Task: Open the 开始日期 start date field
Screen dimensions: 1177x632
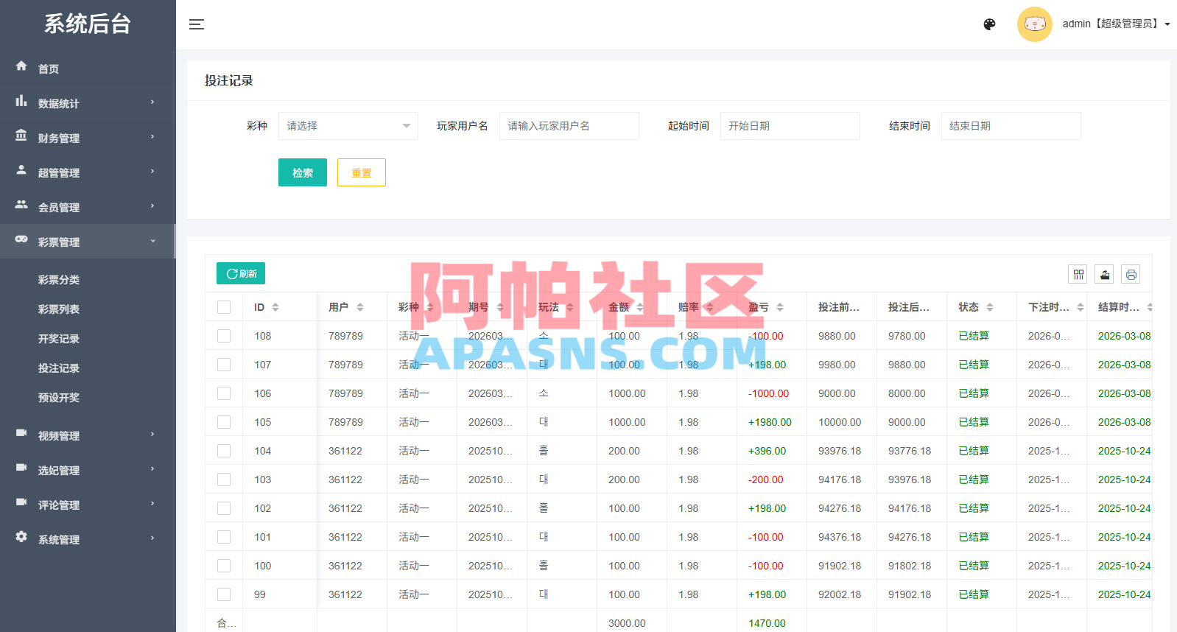Action: (790, 126)
